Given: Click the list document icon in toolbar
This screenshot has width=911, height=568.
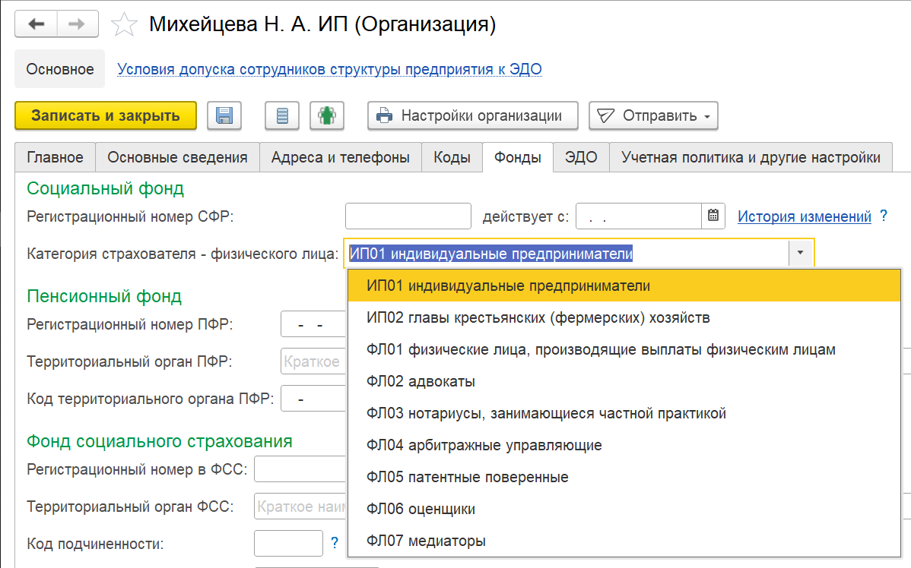Looking at the screenshot, I should (x=282, y=116).
